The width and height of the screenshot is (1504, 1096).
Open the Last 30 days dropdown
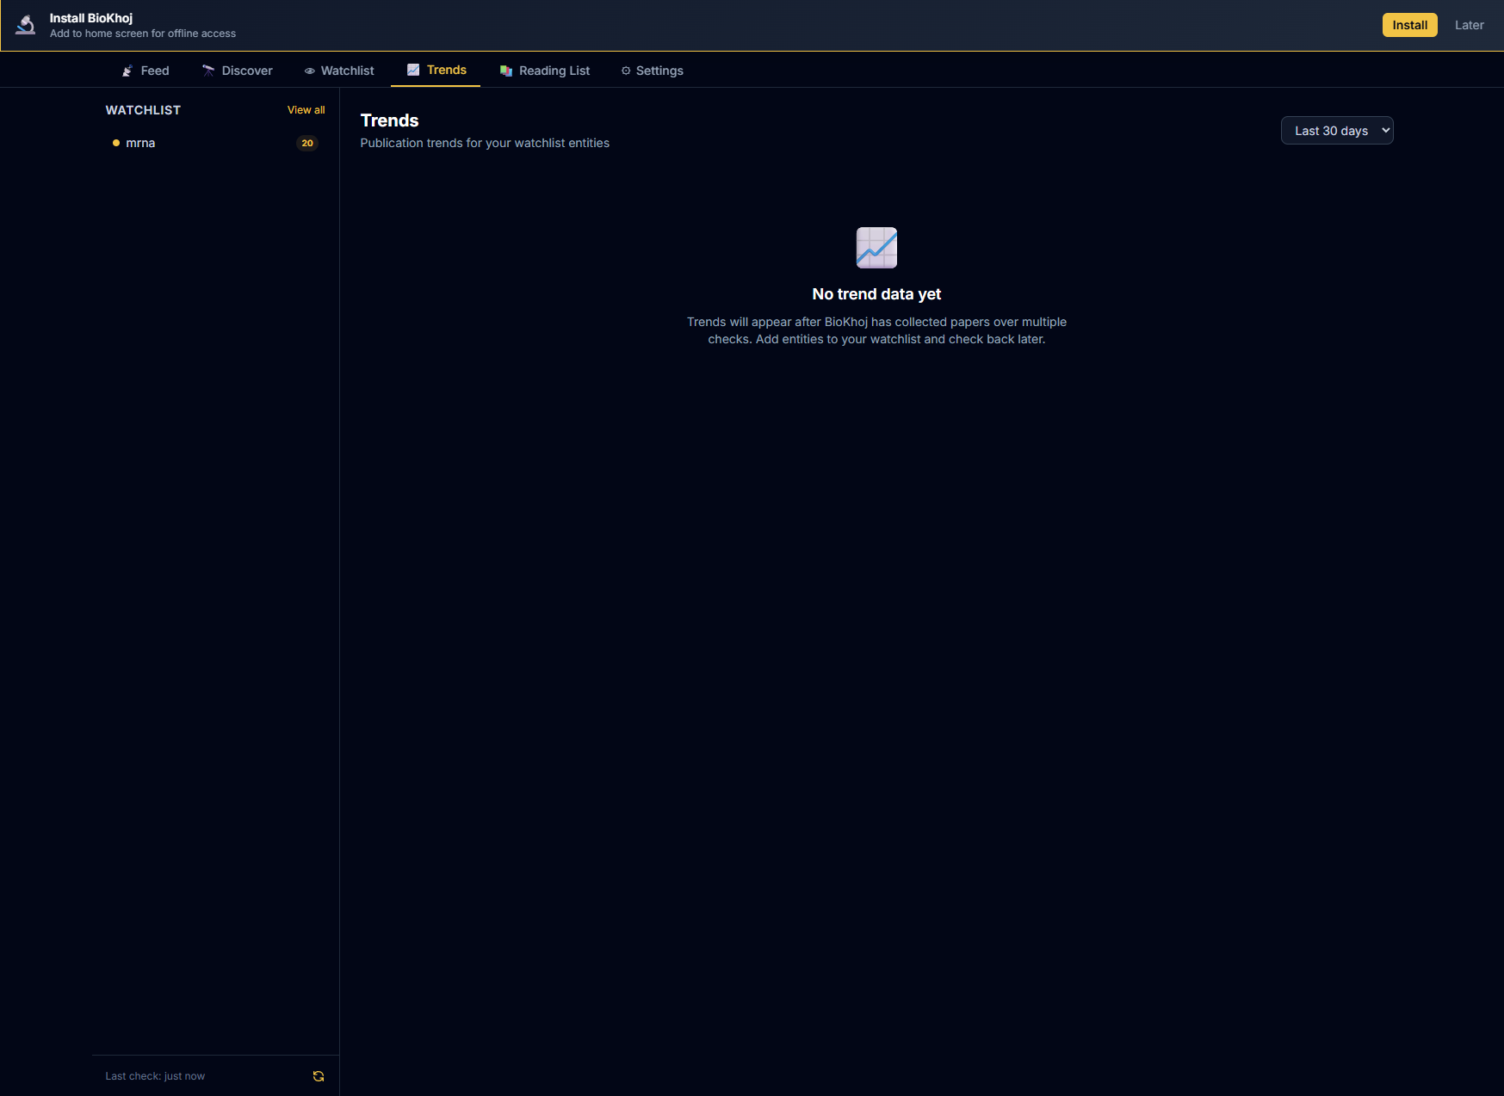1336,130
